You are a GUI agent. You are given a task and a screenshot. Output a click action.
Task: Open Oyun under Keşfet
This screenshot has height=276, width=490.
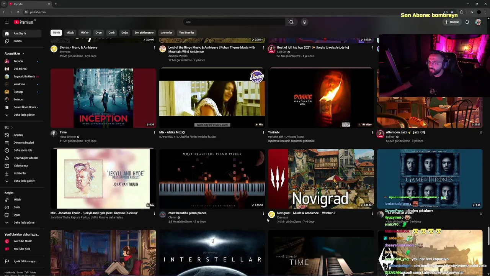point(22,215)
